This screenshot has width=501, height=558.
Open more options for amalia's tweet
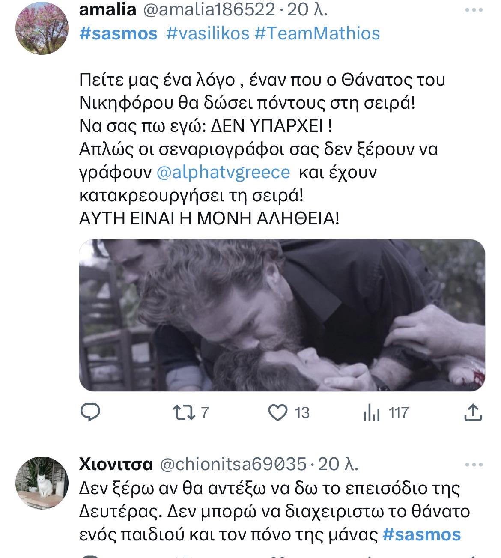click(474, 10)
